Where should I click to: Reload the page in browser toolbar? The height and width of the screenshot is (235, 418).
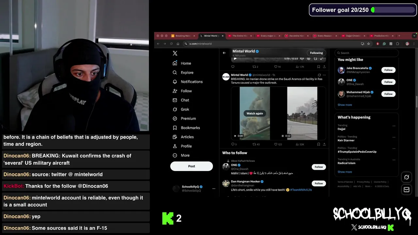[171, 44]
